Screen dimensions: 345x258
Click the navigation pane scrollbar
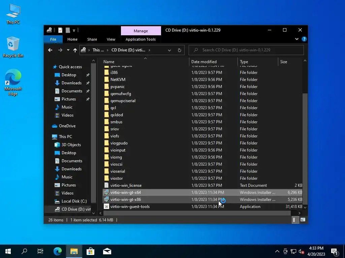(94, 133)
